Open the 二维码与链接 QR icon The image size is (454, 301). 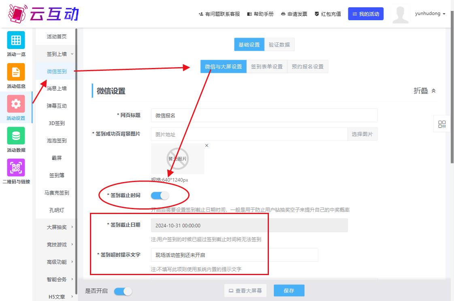click(x=16, y=167)
